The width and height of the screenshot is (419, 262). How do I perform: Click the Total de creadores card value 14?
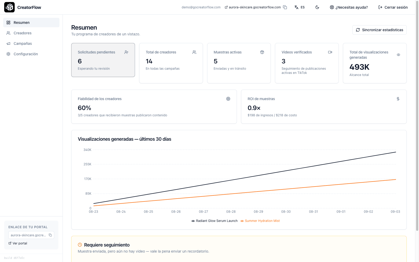(149, 61)
